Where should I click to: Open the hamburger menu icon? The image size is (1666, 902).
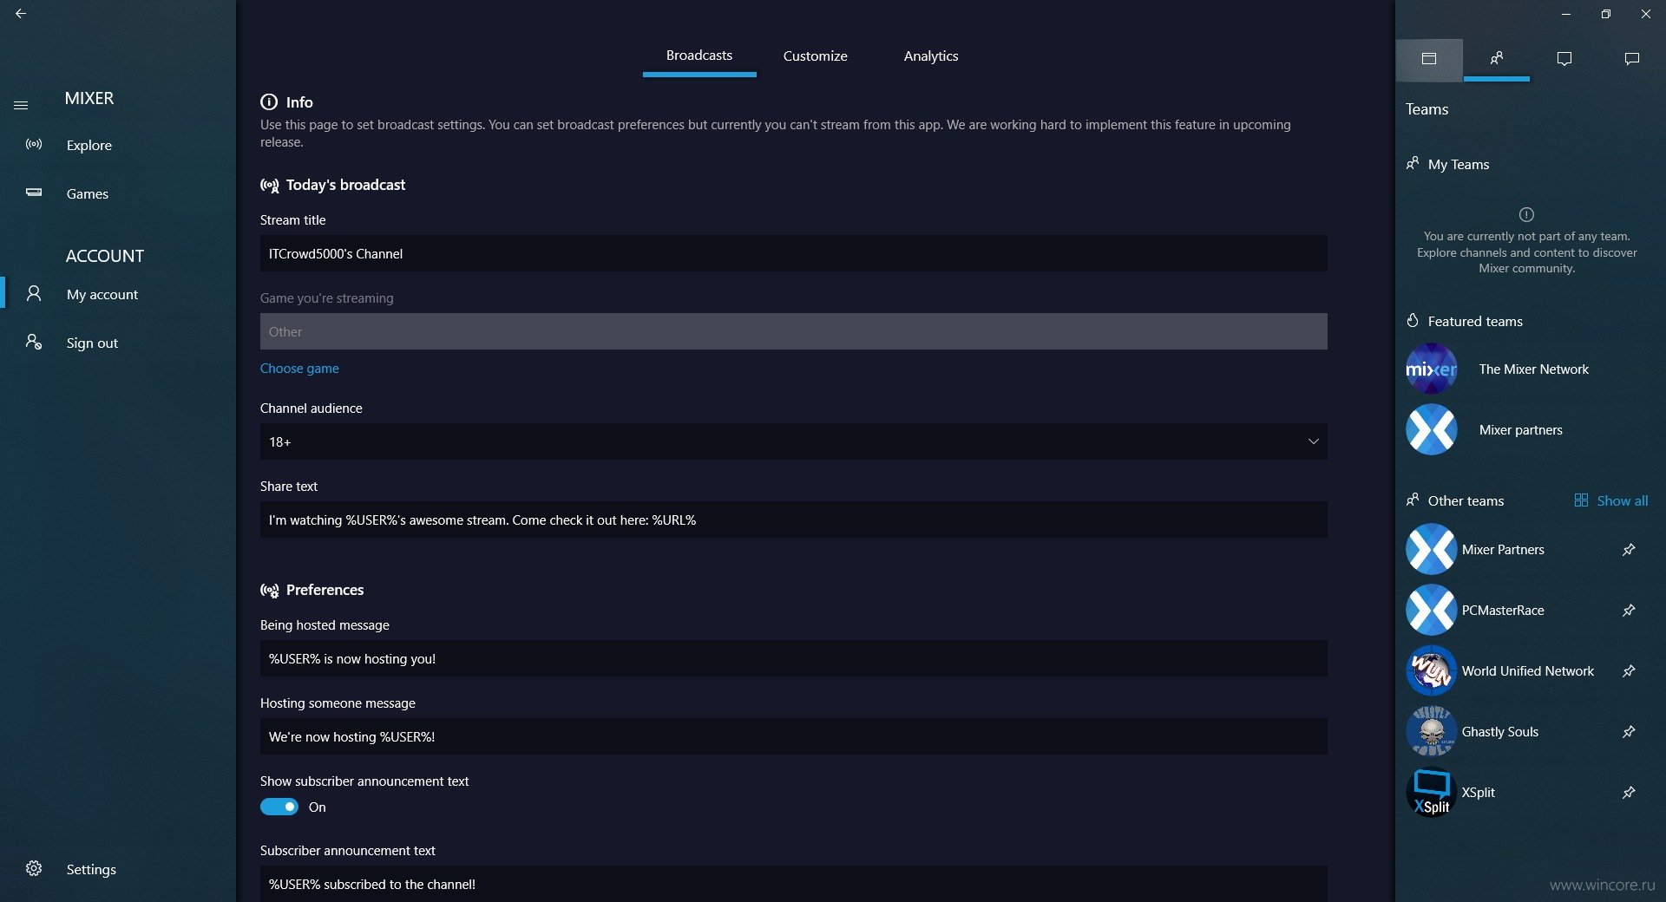click(21, 105)
